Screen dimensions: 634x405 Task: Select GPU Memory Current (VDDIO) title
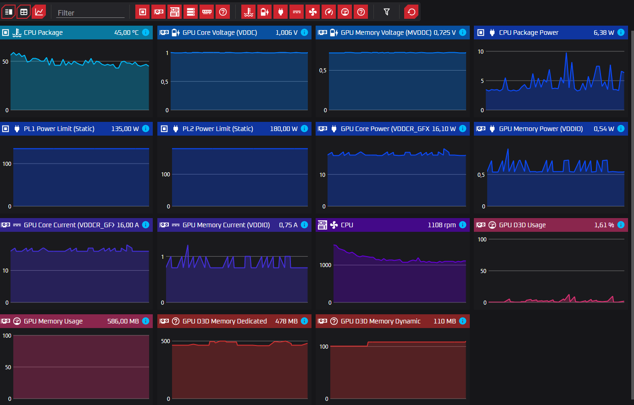(x=226, y=225)
